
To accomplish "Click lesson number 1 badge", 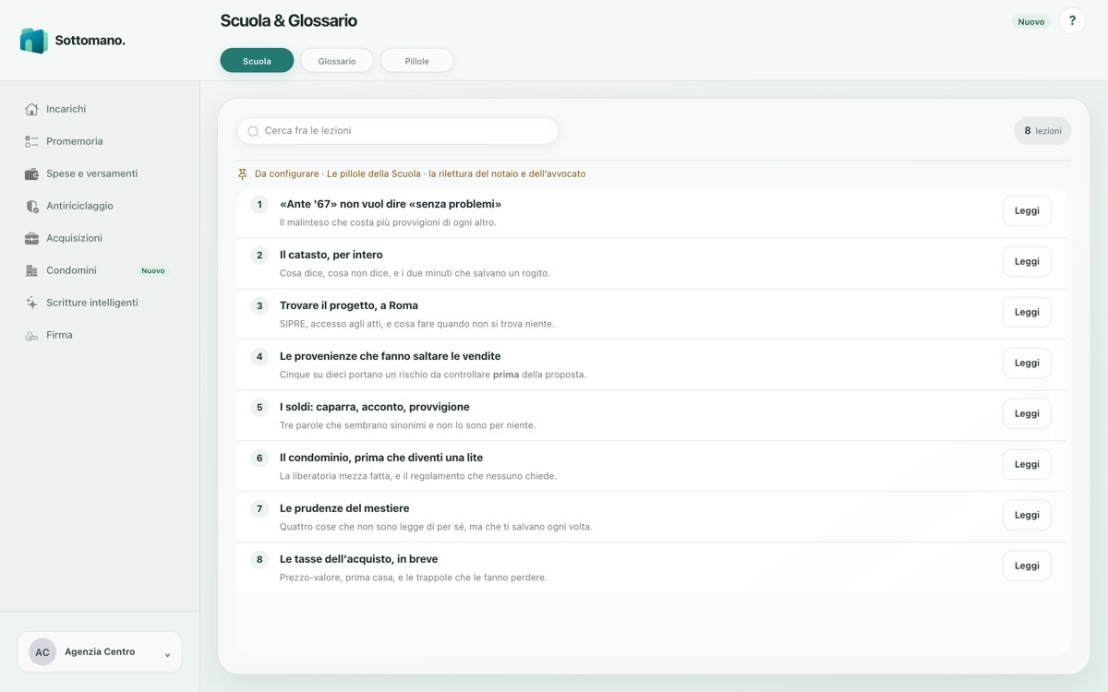I will coord(259,204).
